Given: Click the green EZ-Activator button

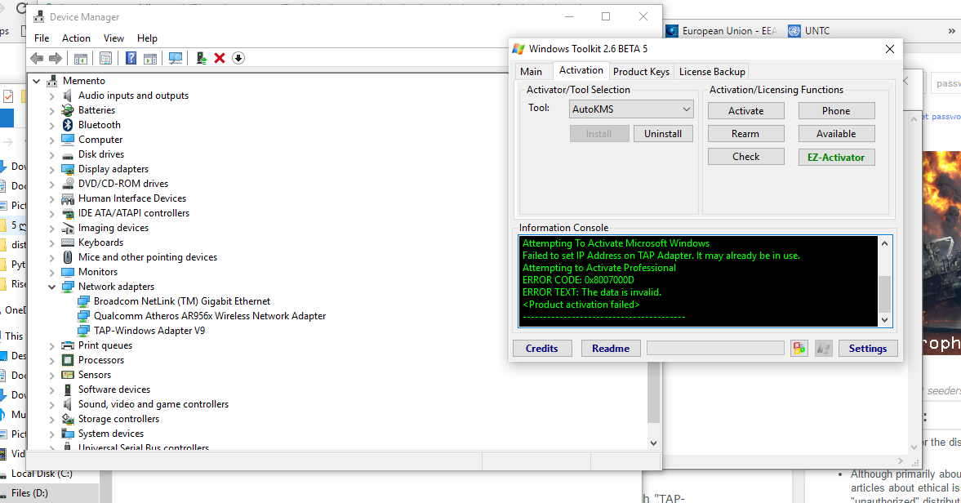Looking at the screenshot, I should (x=836, y=157).
